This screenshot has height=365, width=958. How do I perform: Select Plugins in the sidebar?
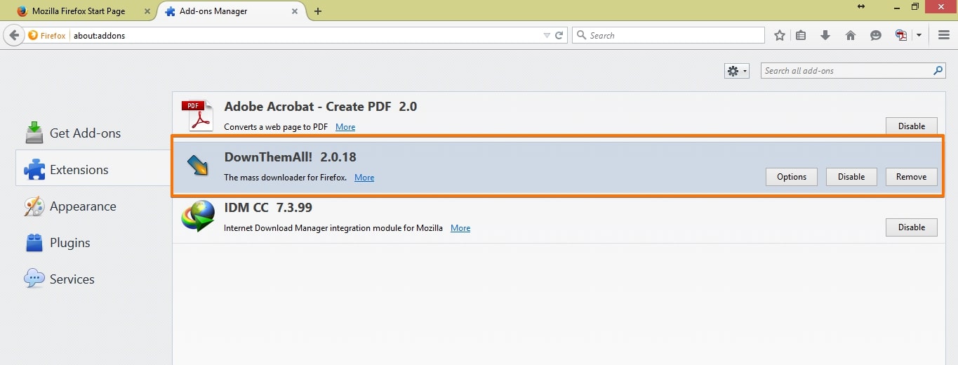[x=69, y=243]
